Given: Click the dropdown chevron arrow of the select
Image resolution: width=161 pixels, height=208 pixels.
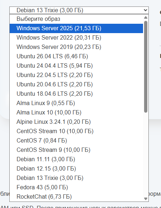Looking at the screenshot, I should click(x=146, y=10).
